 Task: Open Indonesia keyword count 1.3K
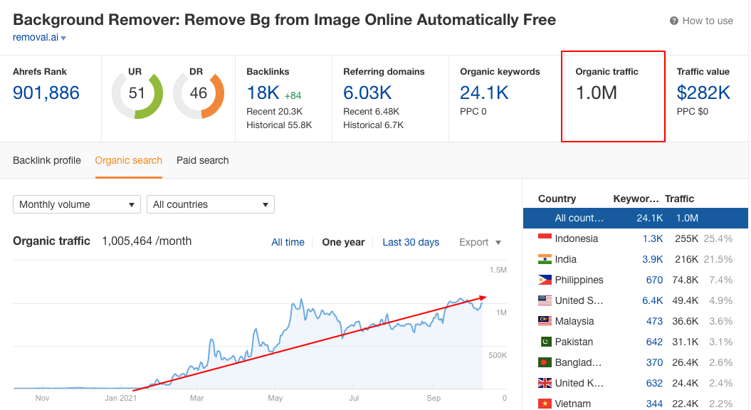(x=653, y=238)
